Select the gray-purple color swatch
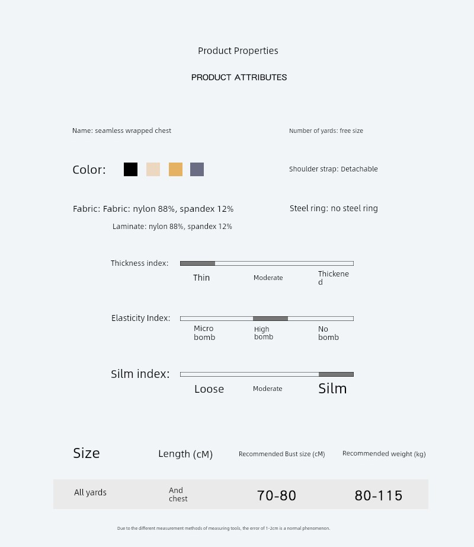474x547 pixels. pyautogui.click(x=197, y=169)
